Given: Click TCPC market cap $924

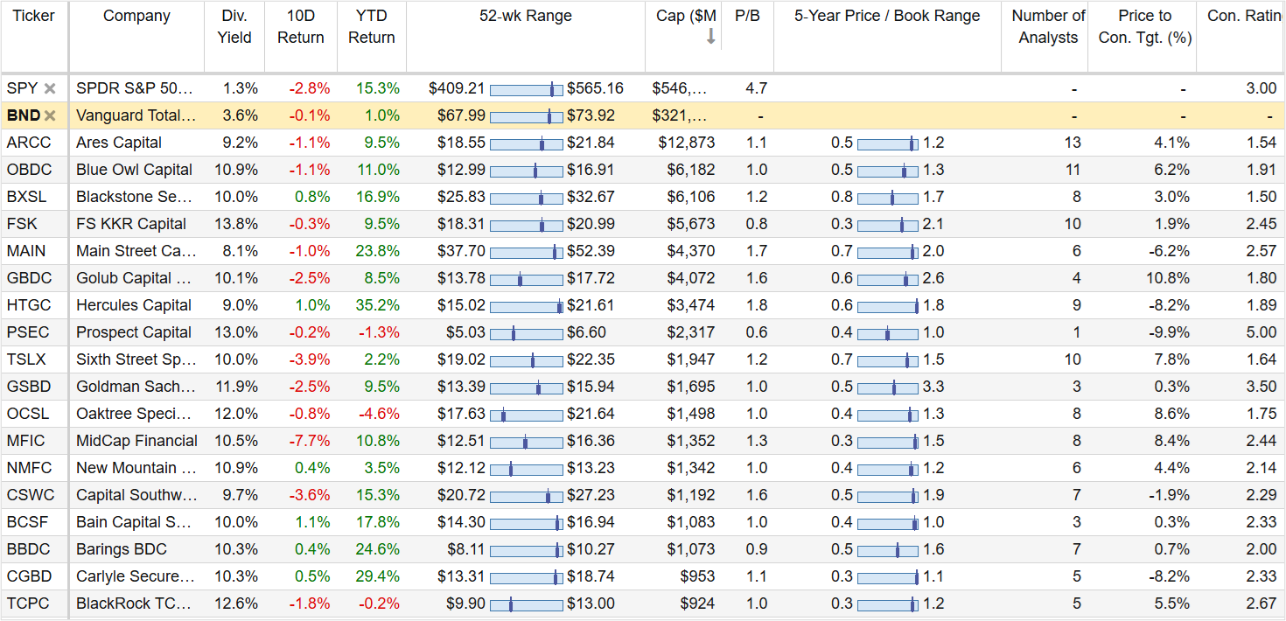Looking at the screenshot, I should coord(696,604).
